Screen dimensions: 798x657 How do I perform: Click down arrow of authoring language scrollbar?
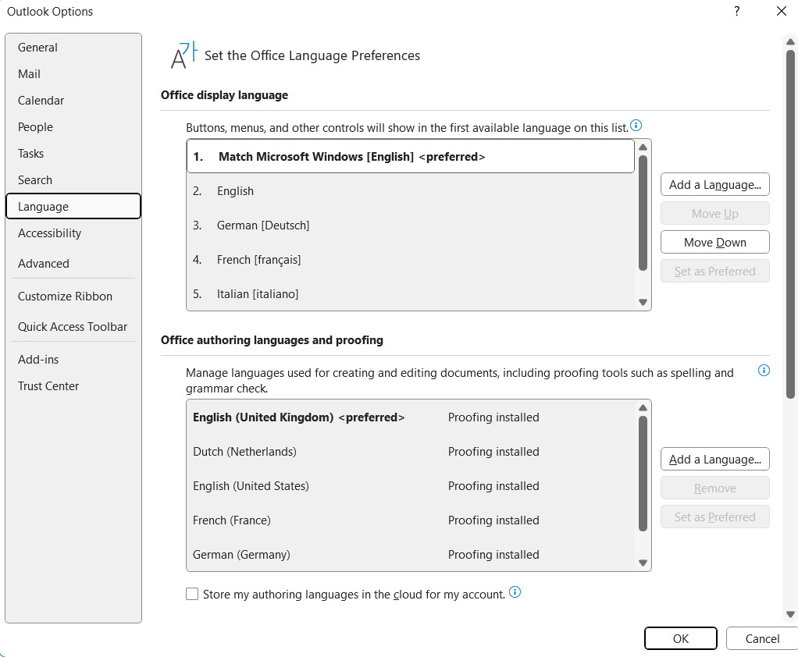point(643,563)
